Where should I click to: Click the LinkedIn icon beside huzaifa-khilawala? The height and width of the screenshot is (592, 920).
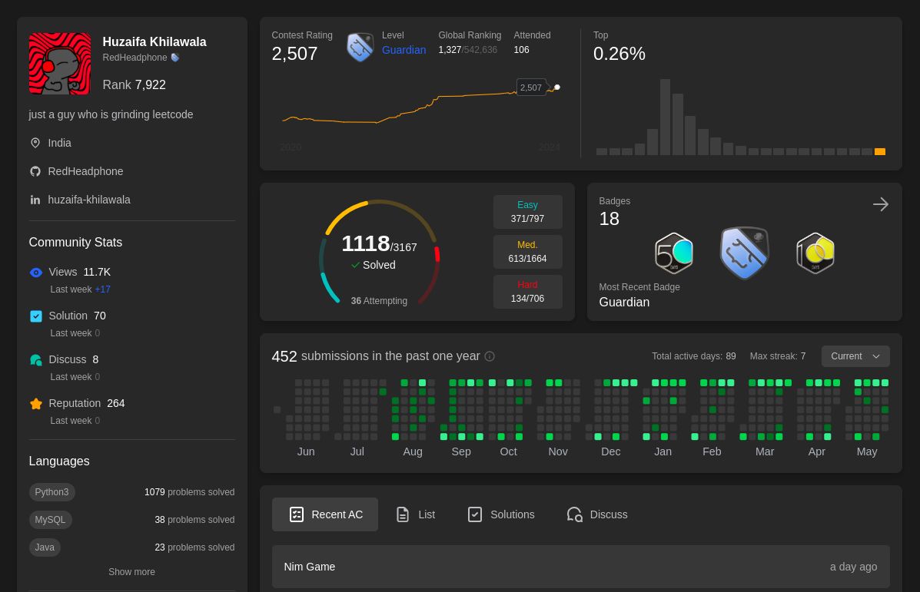[x=35, y=200]
